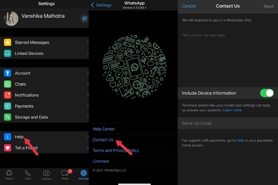The width and height of the screenshot is (278, 185).
Task: Expand Starred Messages via its chevron
Action: pos(87,42)
